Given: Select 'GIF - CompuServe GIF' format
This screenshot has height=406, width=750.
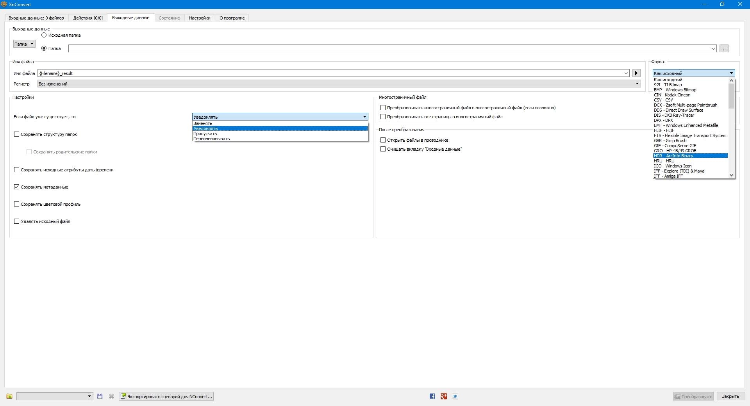Looking at the screenshot, I should click(691, 146).
